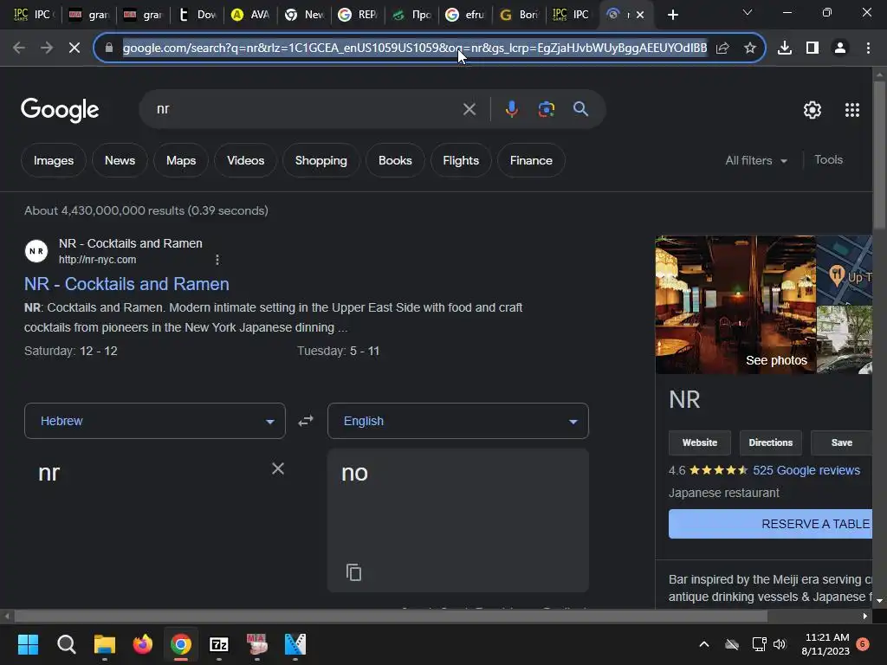The width and height of the screenshot is (887, 665).
Task: Click the vertical page scrollbar
Action: [x=879, y=156]
